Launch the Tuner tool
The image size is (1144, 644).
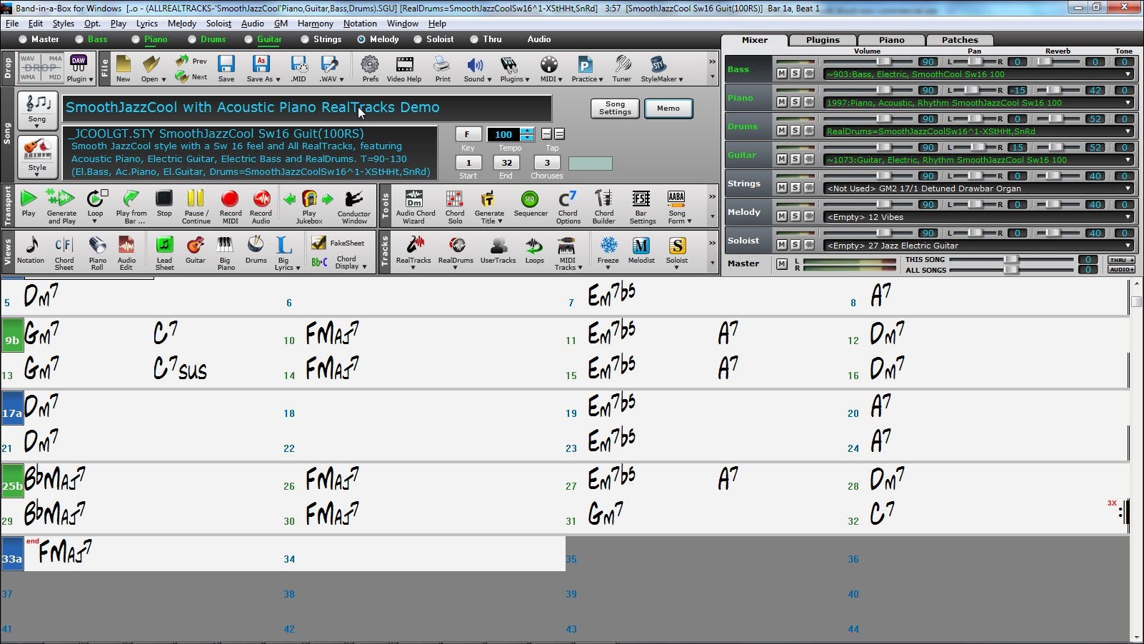click(621, 69)
